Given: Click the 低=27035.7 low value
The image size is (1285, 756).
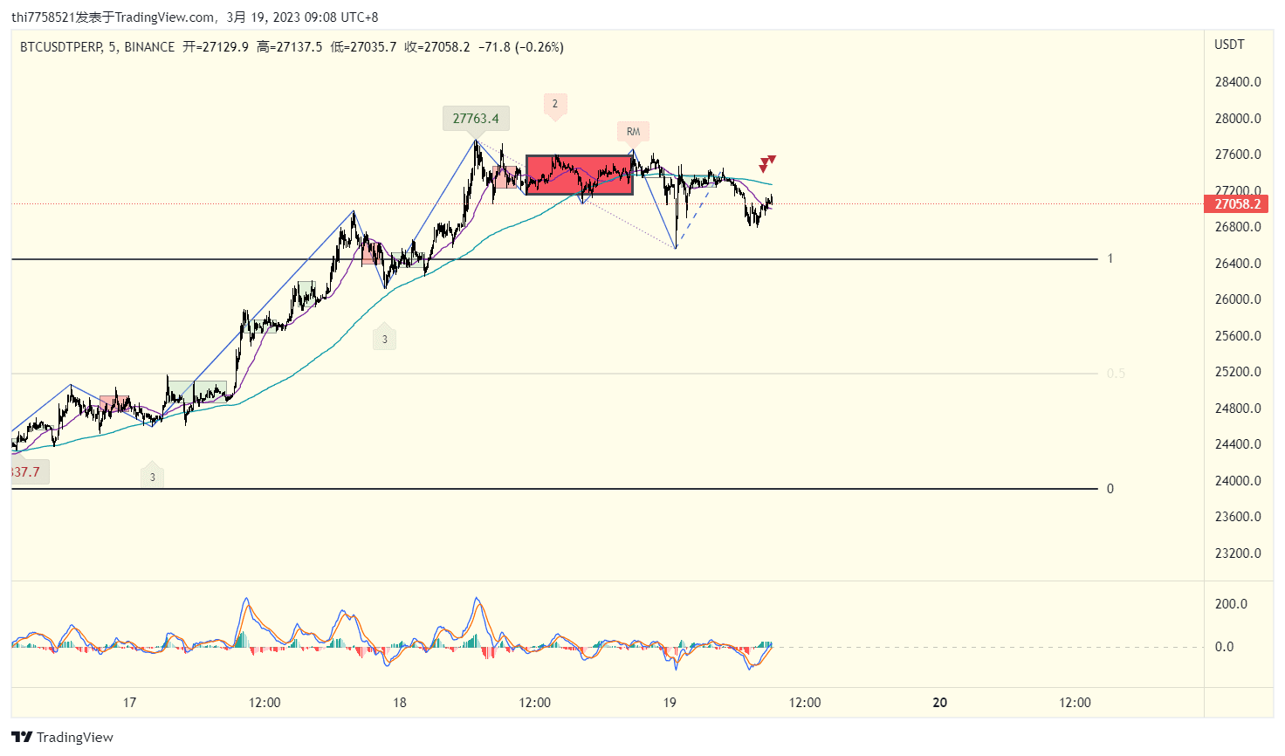Looking at the screenshot, I should [364, 47].
